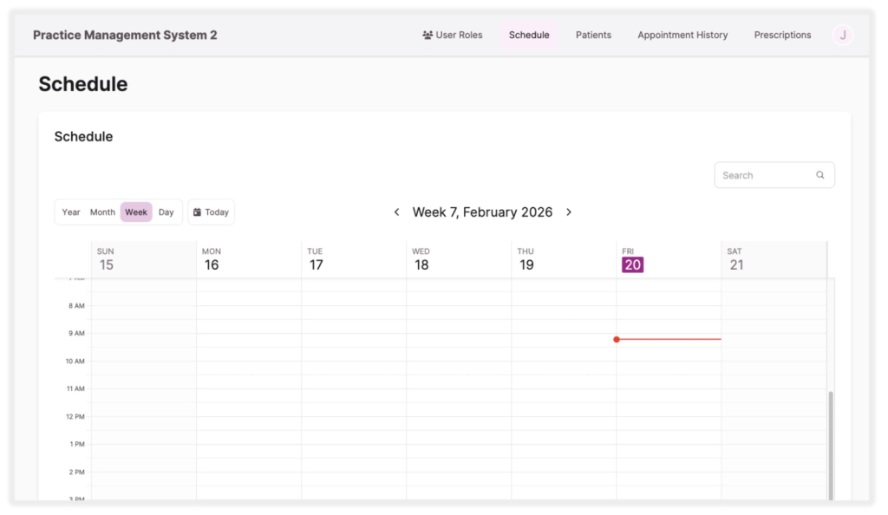The image size is (888, 515).
Task: Select the Year view toggle
Action: [x=70, y=212]
